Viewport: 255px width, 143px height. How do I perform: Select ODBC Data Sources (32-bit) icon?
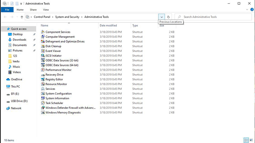click(43, 60)
